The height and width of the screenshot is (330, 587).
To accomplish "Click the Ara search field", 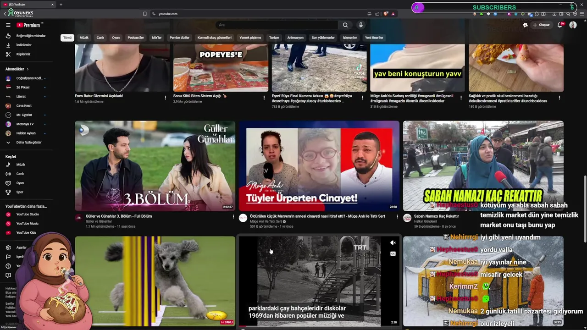I will pyautogui.click(x=277, y=25).
